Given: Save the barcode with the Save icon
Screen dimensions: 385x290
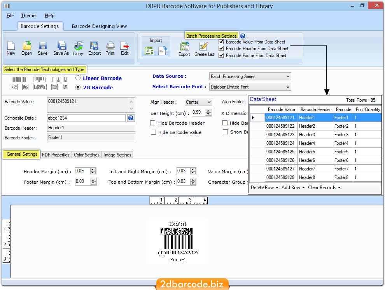Looking at the screenshot, I should pyautogui.click(x=43, y=45).
